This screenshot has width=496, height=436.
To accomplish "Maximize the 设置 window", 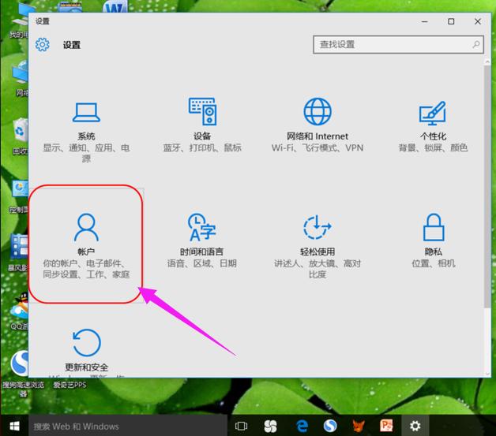I will (x=451, y=21).
